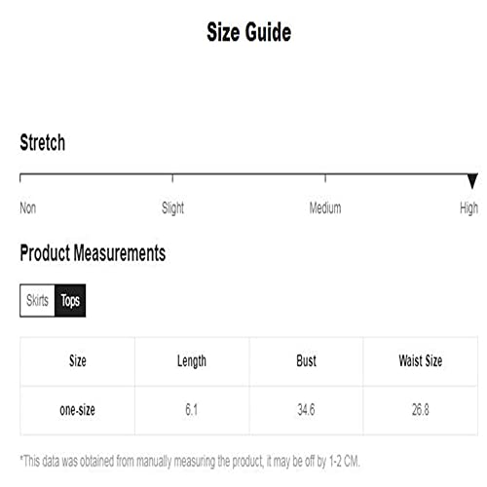
Task: Click the Slight stretch label
Action: click(x=172, y=208)
